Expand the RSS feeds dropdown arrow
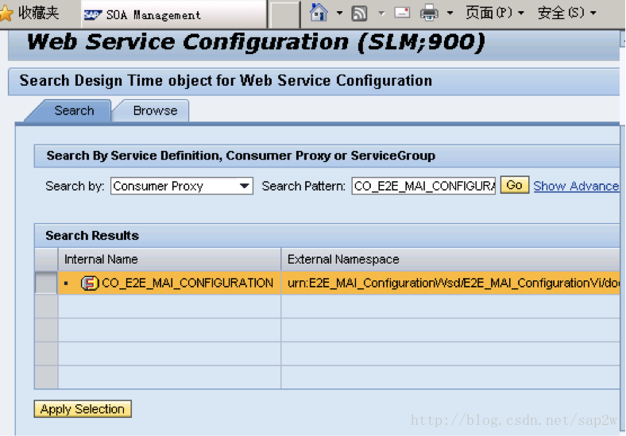The width and height of the screenshot is (626, 436). click(381, 14)
